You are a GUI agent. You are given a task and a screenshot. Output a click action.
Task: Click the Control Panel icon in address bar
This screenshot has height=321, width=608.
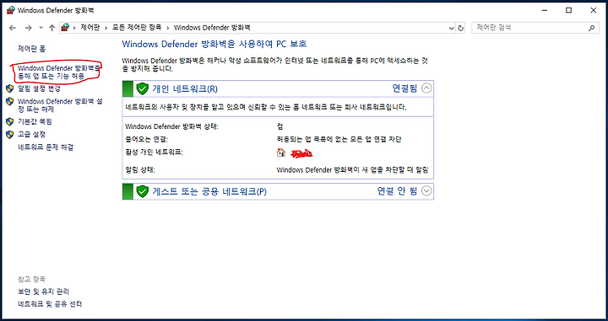point(66,28)
